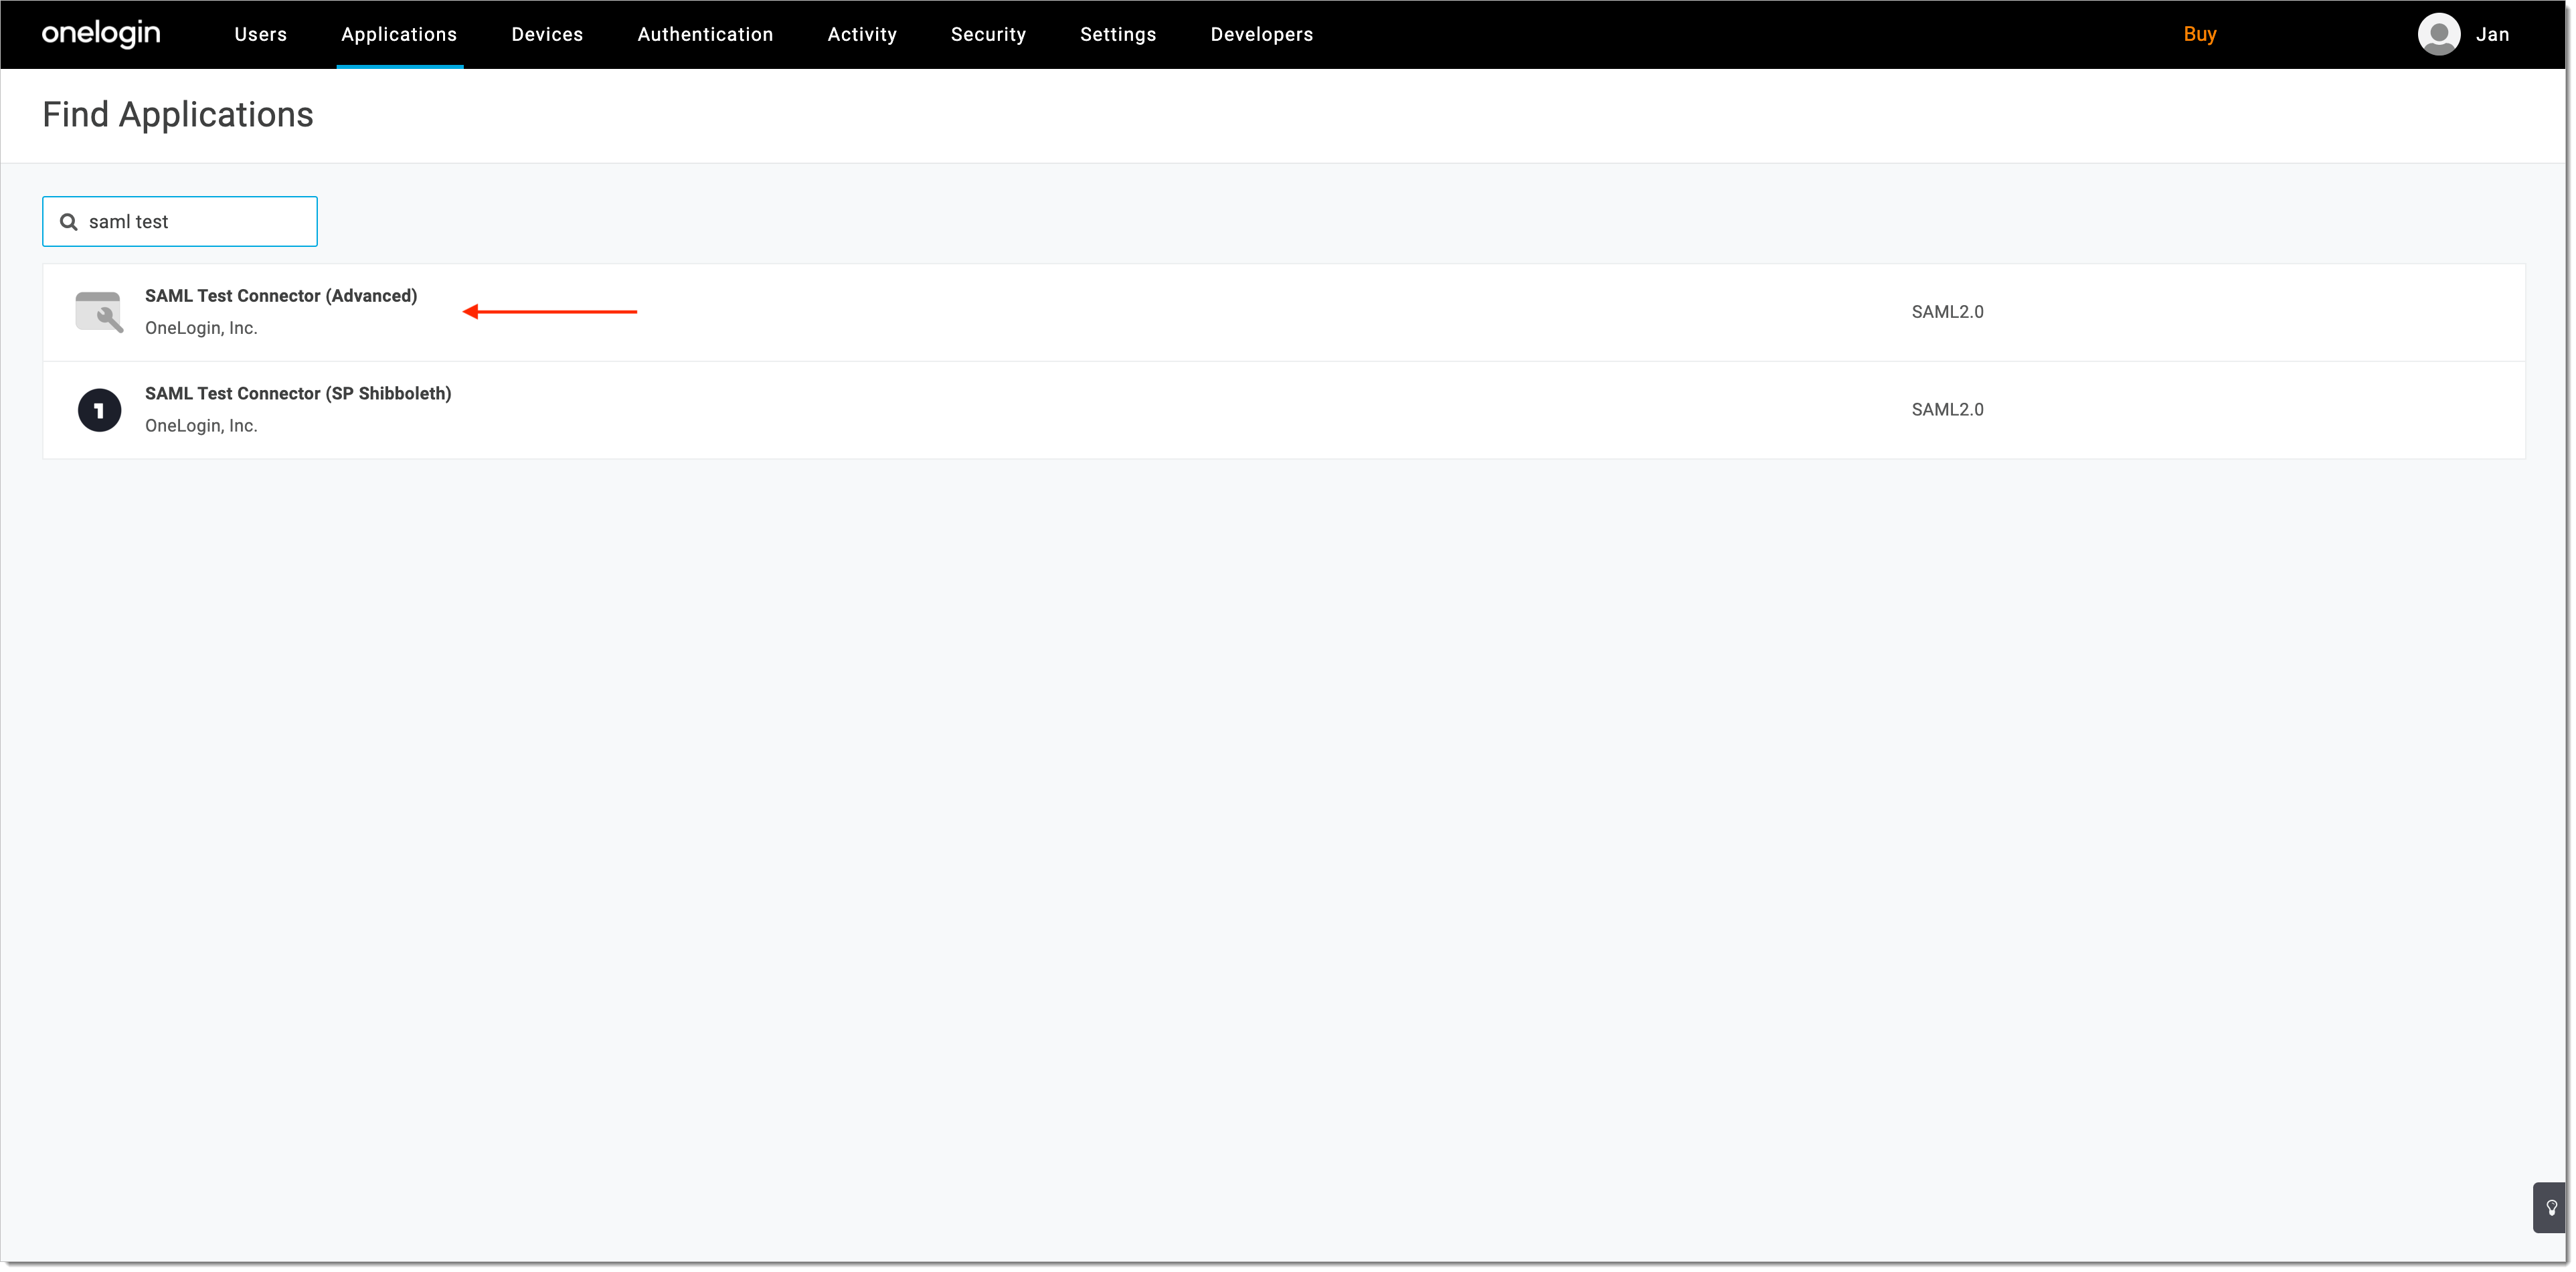The width and height of the screenshot is (2576, 1272).
Task: Go to the Authentication section
Action: point(704,33)
